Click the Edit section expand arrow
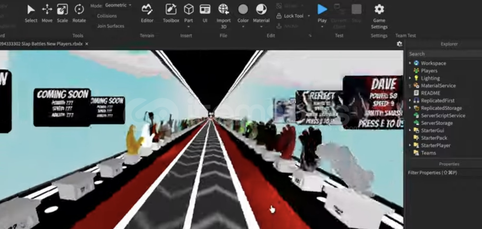Image resolution: width=482 pixels, height=229 pixels. point(310,36)
